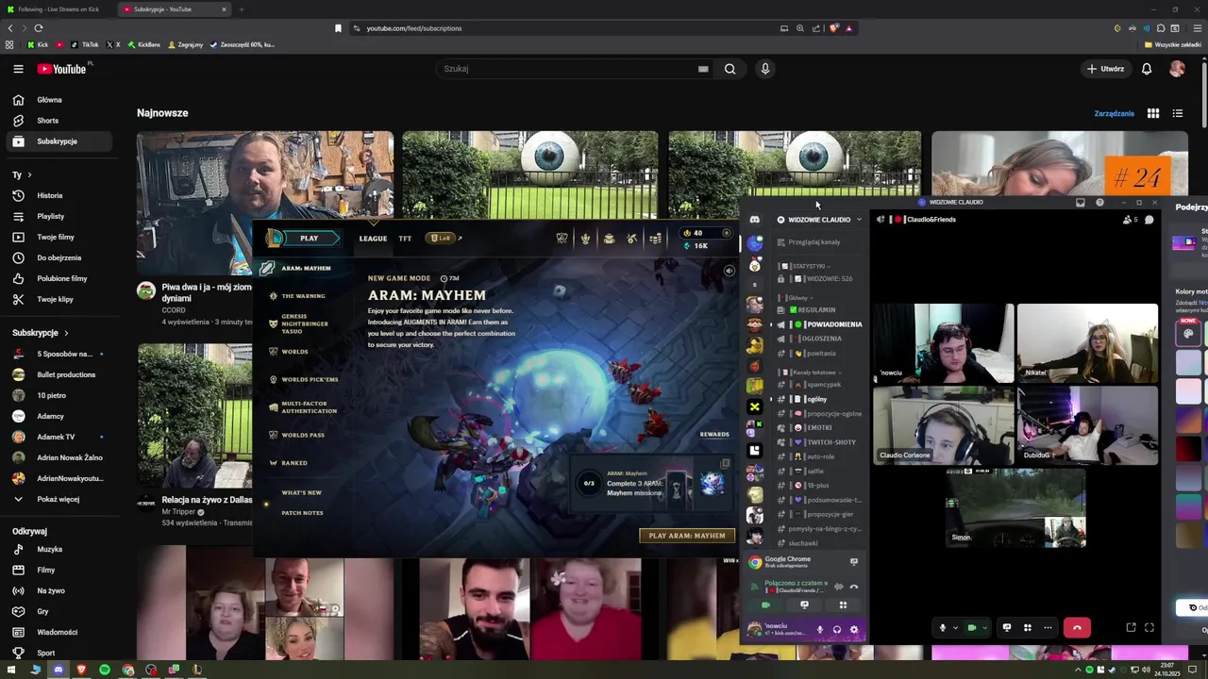1208x679 pixels.
Task: Open Discord camera options arrow
Action: click(x=984, y=627)
